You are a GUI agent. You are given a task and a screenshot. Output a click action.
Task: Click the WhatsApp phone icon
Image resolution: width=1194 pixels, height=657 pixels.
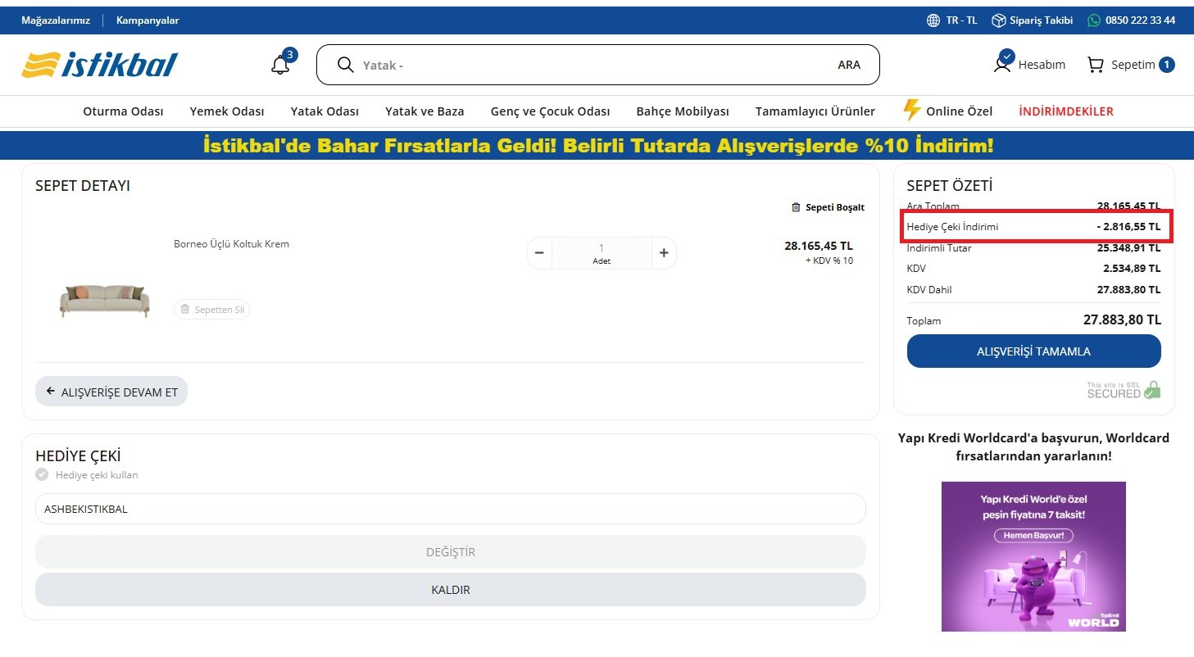1094,20
